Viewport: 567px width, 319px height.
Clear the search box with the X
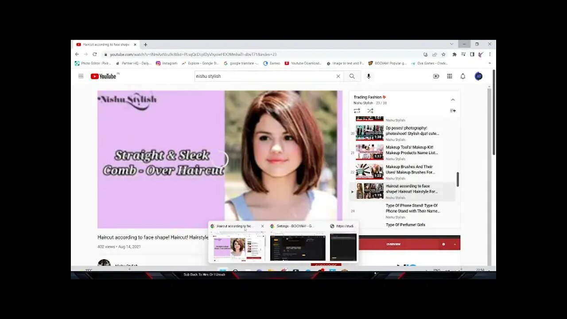point(338,76)
